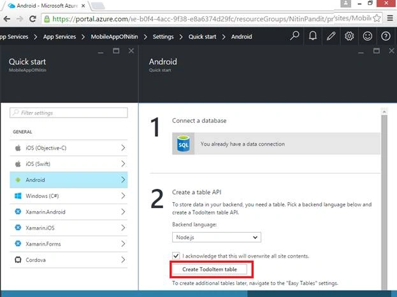The height and width of the screenshot is (297, 397).
Task: Go to Settings breadcrumb
Action: tap(163, 37)
